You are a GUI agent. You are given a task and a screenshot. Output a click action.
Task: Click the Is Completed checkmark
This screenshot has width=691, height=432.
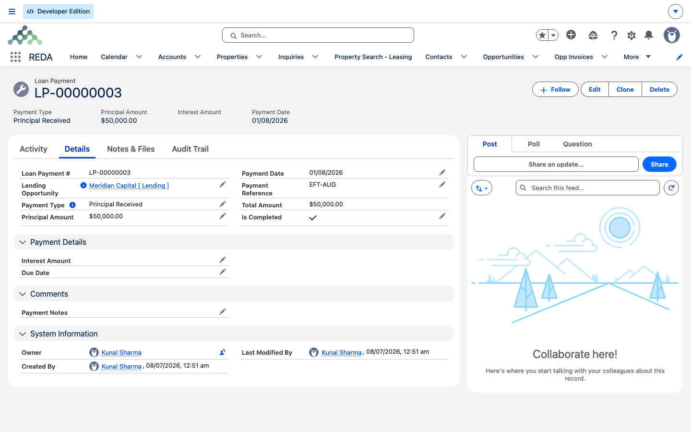[x=313, y=217]
